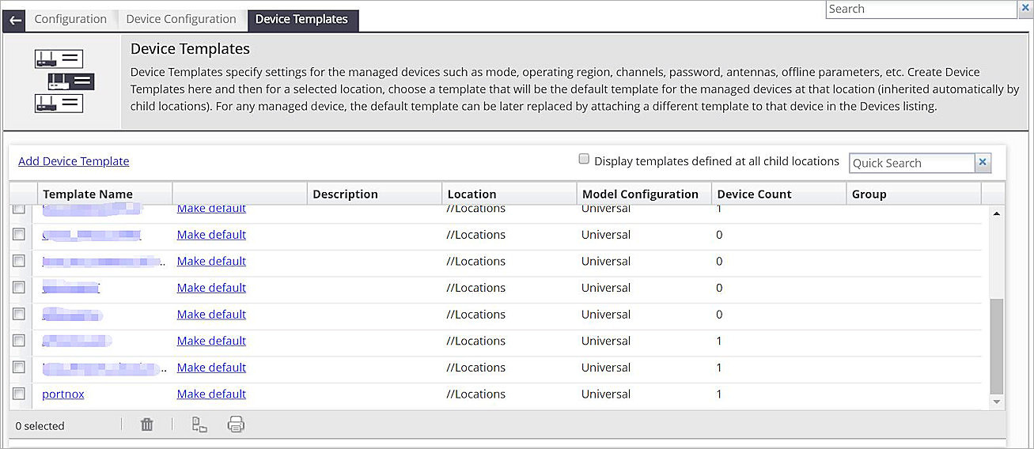
Task: Clear the top Search box
Action: pos(1027,9)
